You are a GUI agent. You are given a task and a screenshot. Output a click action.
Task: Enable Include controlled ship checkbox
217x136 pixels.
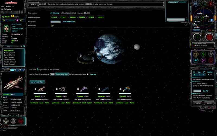point(88,74)
